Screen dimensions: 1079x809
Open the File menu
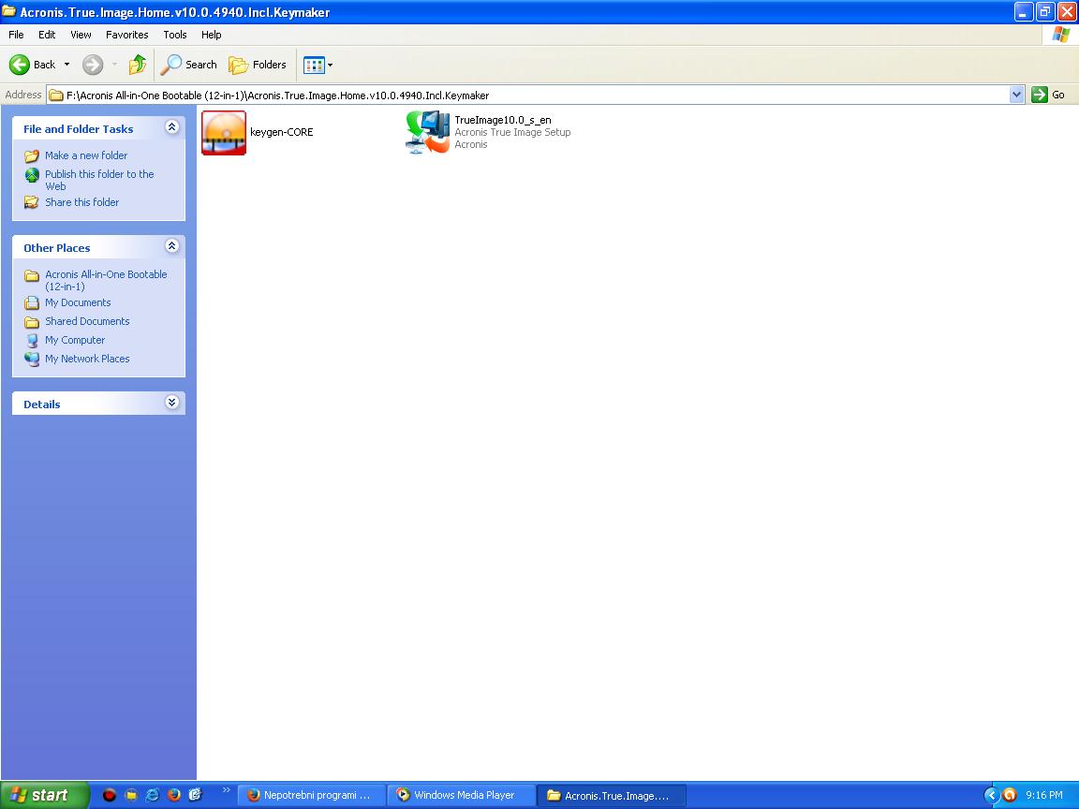click(16, 35)
